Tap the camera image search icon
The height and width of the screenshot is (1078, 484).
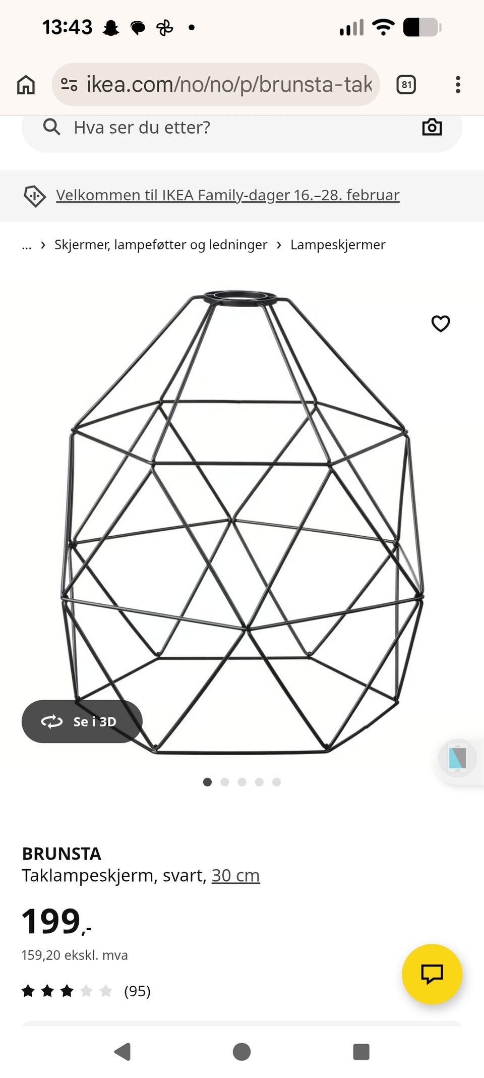(432, 127)
